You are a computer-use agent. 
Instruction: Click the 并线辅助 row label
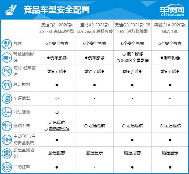[x=22, y=112]
